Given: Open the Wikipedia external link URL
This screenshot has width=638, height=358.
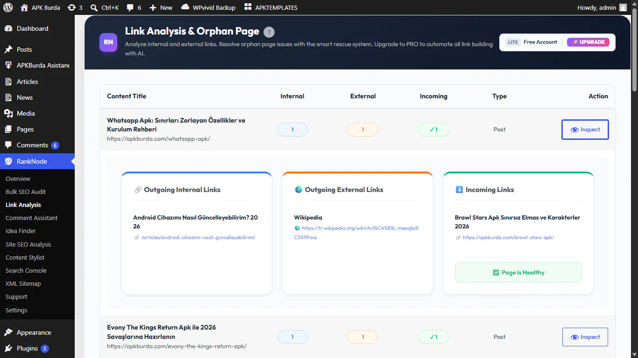Looking at the screenshot, I should (x=356, y=233).
